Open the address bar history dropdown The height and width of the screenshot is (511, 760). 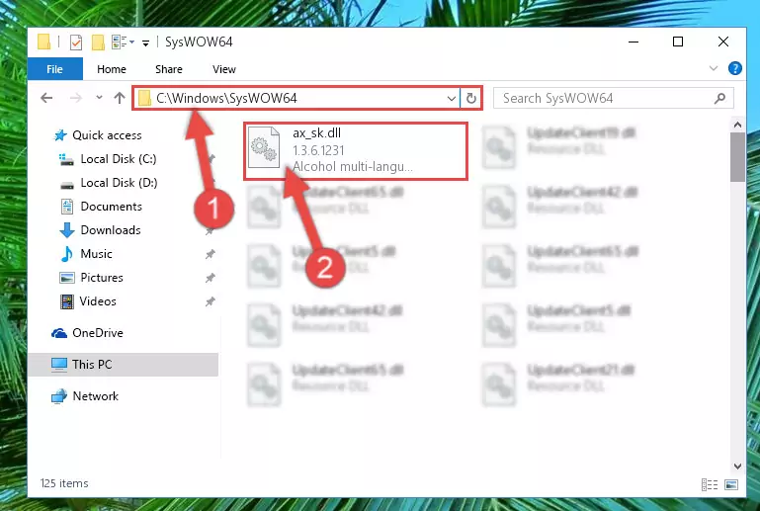[x=452, y=99]
